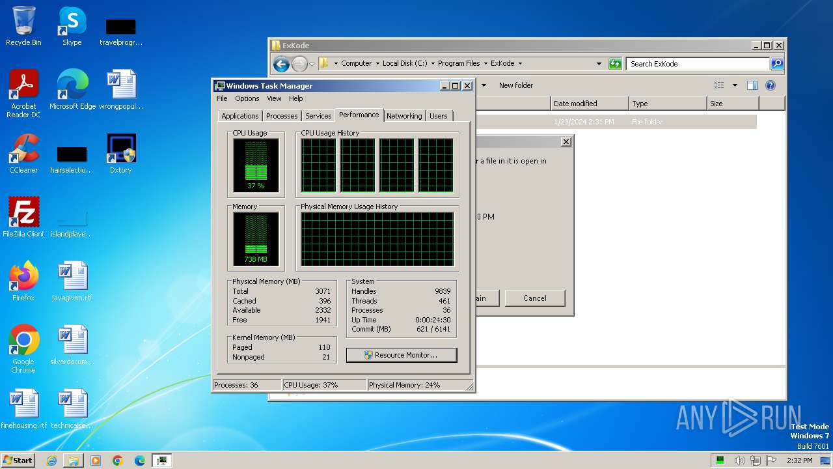Switch to the Services tab
The height and width of the screenshot is (469, 833).
318,116
